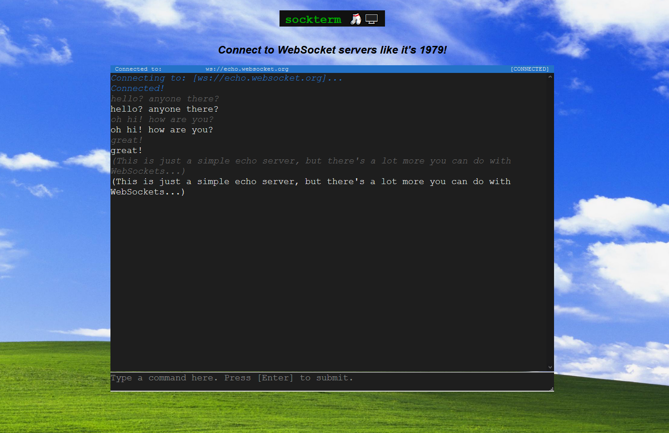Click the white 'oh hi! how are you?' line
Image resolution: width=669 pixels, height=433 pixels.
pos(162,130)
